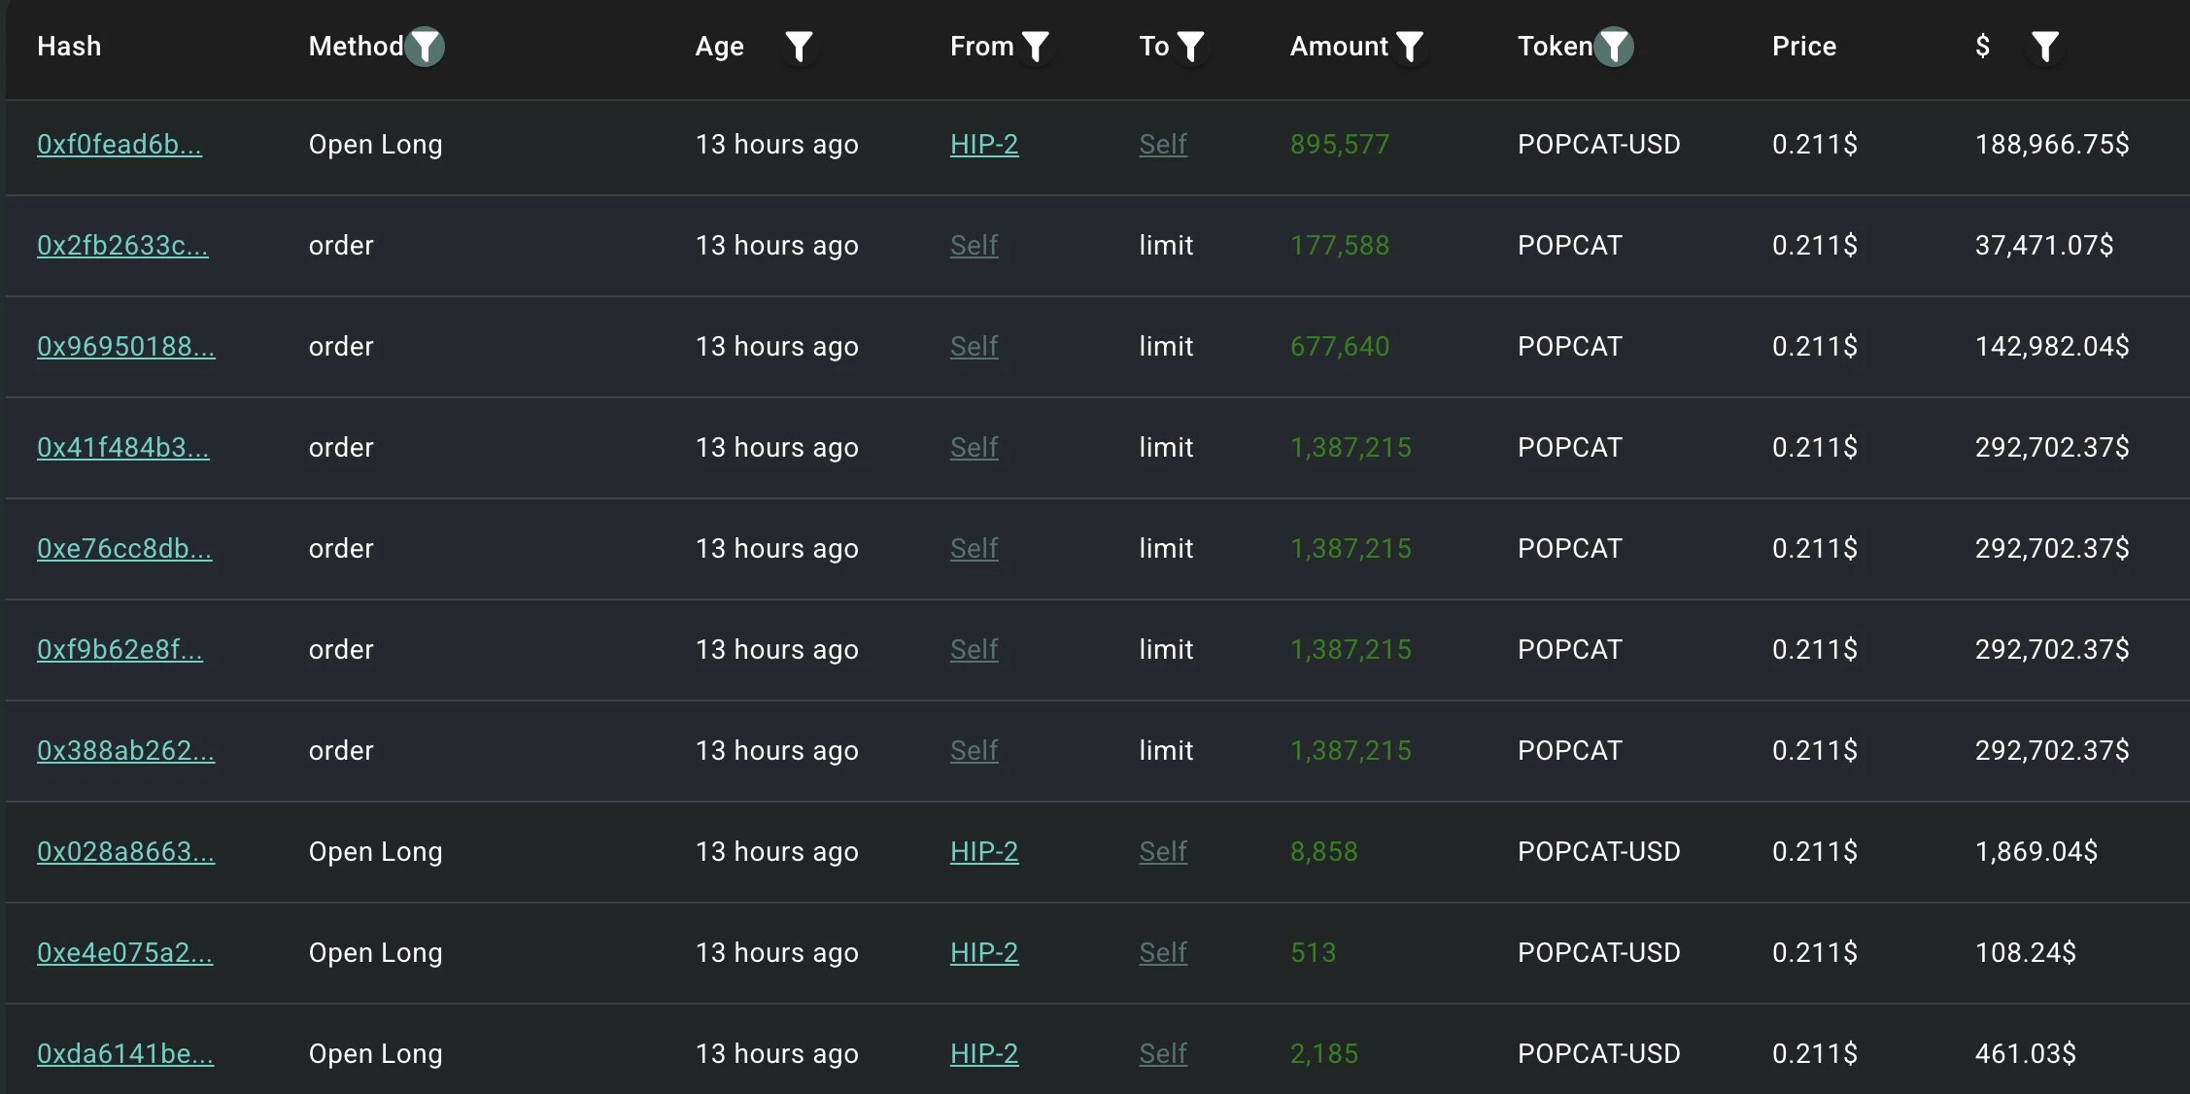Open the Token column filter
Image resolution: width=2190 pixels, height=1094 pixels.
point(1614,46)
